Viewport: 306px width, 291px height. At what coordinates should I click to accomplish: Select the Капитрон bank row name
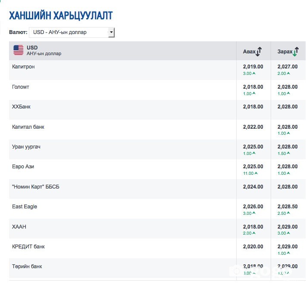pos(23,67)
